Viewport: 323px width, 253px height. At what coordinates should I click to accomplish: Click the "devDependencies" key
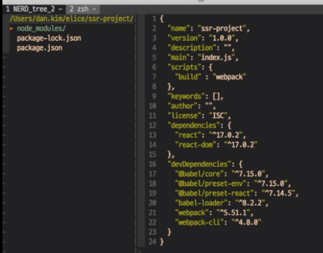(x=199, y=164)
